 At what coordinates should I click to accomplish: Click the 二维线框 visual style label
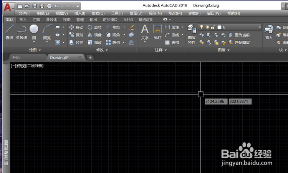pos(35,66)
